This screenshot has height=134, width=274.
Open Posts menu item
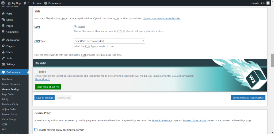[9, 14]
